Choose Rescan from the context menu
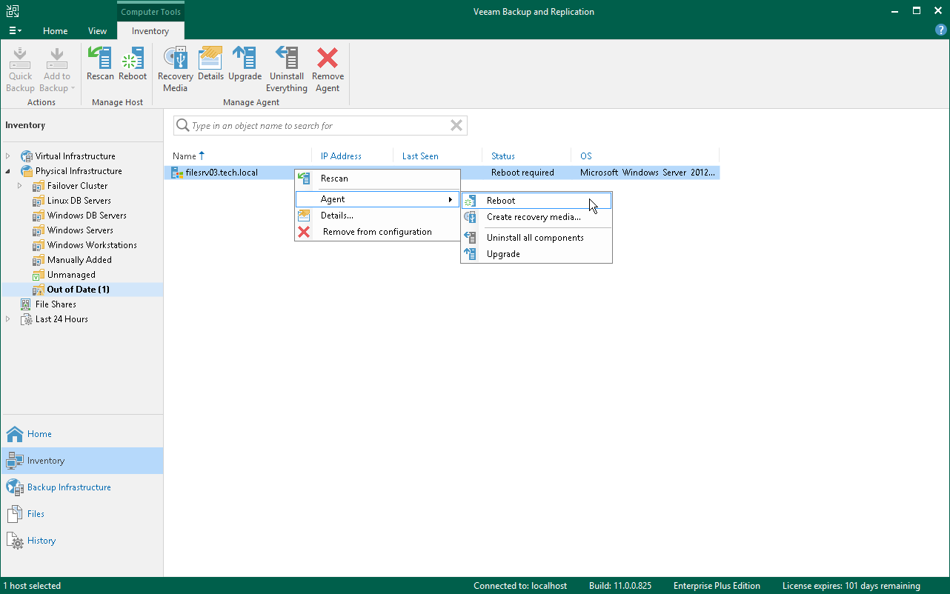This screenshot has height=594, width=950. click(x=377, y=178)
